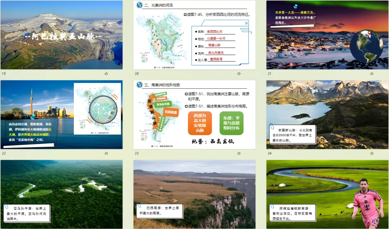Click slide number label 20
The width and height of the screenshot is (389, 229).
pyautogui.click(x=137, y=74)
